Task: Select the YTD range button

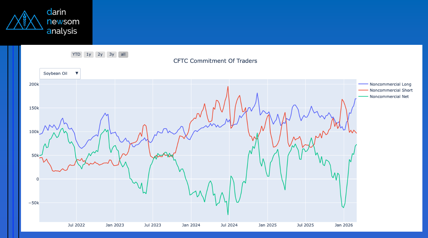Action: point(76,55)
